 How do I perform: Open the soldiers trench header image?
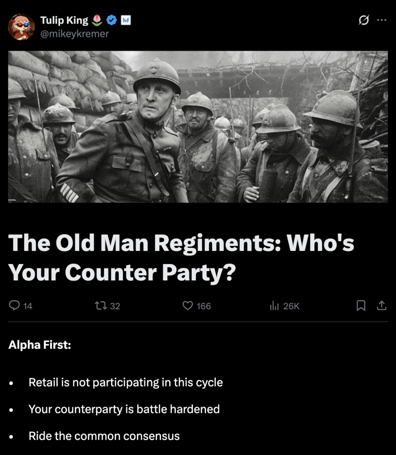pyautogui.click(x=198, y=127)
